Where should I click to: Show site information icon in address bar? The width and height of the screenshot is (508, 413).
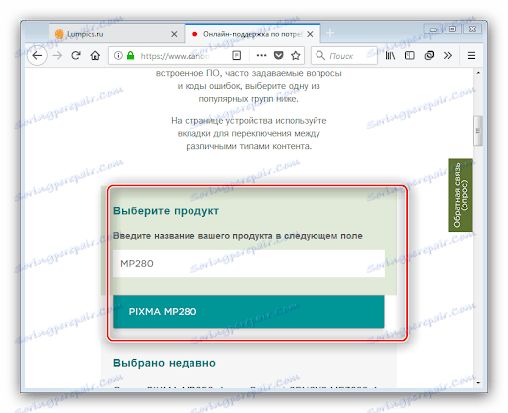pos(118,55)
